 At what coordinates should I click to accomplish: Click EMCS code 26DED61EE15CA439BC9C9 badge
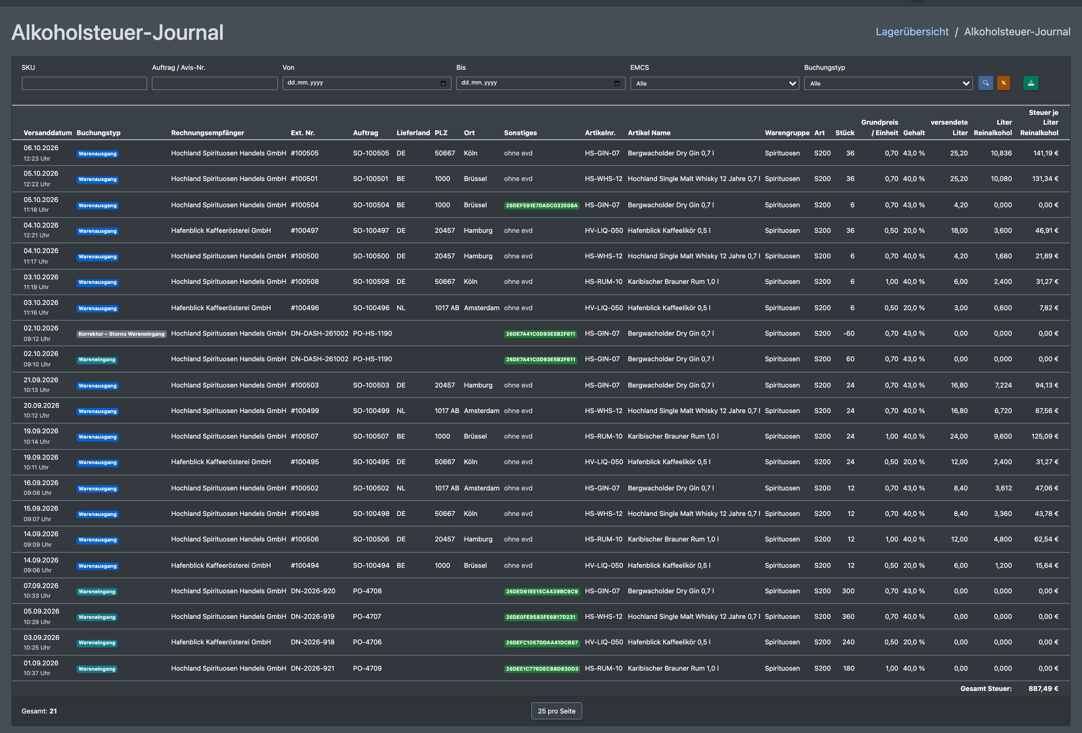point(541,591)
